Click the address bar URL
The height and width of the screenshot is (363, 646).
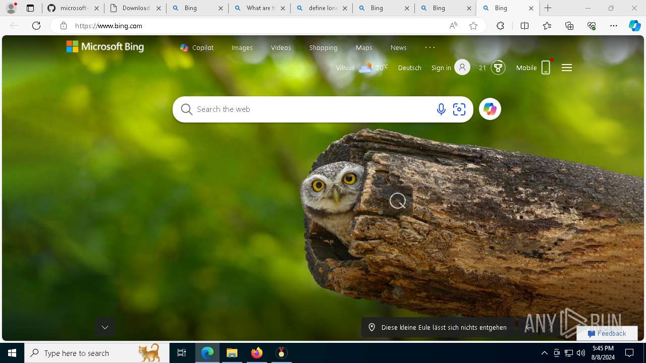(109, 26)
